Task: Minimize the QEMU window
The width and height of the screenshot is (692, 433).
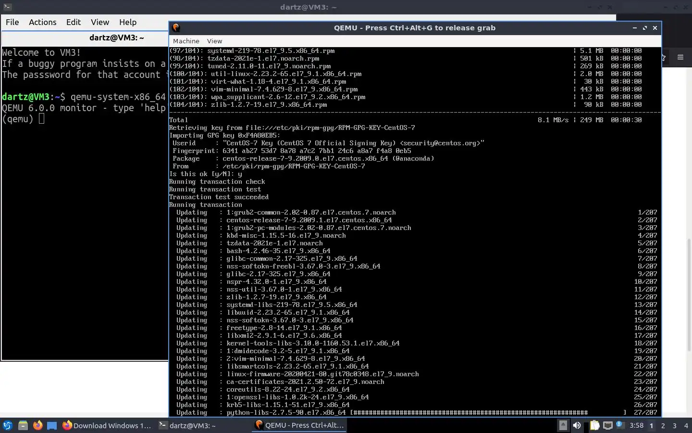Action: click(x=635, y=28)
